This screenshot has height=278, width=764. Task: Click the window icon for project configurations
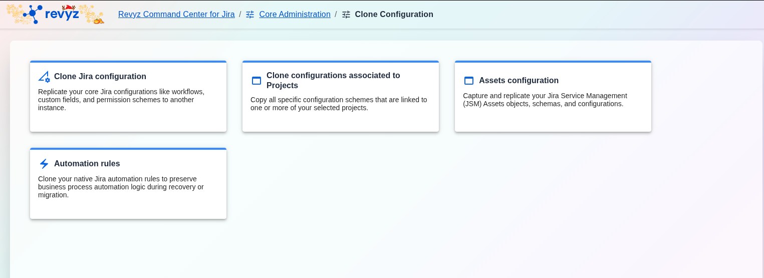coord(257,81)
